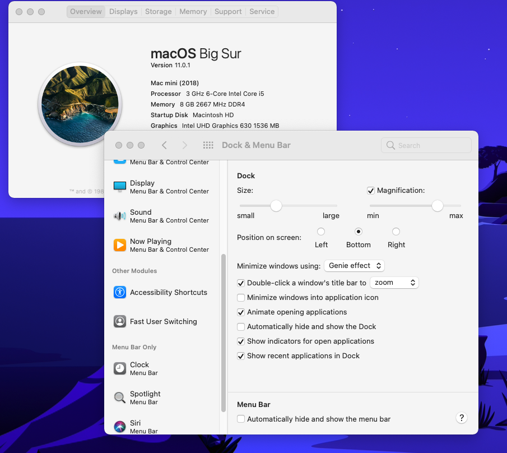Select Spotlight Menu Bar item label
The image size is (507, 453).
point(145,397)
